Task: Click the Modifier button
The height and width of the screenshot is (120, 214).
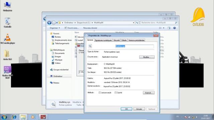Action: click(147, 57)
